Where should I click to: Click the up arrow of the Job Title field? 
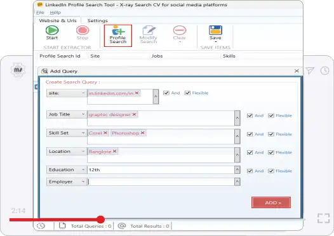point(237,118)
